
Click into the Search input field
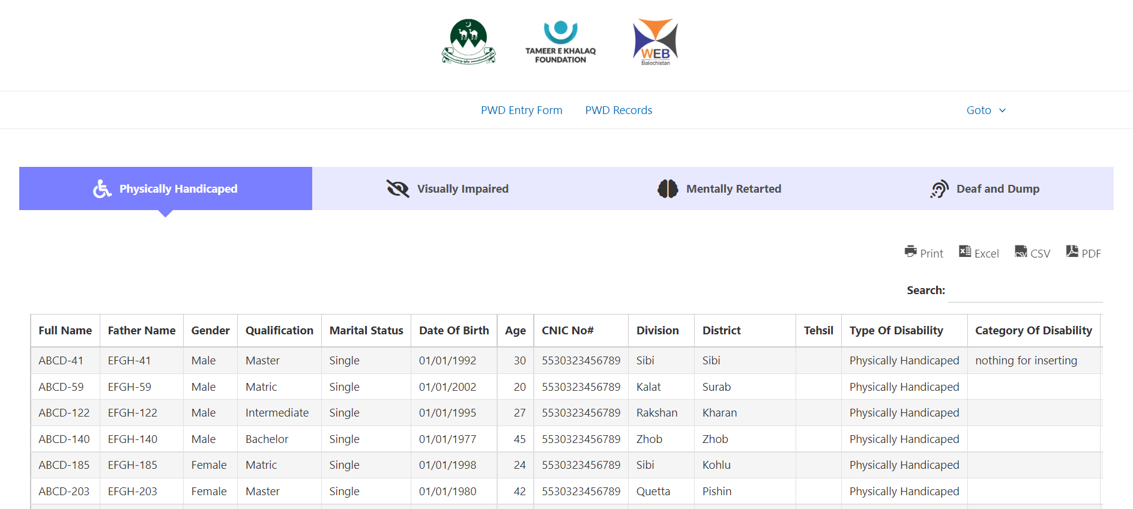(1025, 291)
